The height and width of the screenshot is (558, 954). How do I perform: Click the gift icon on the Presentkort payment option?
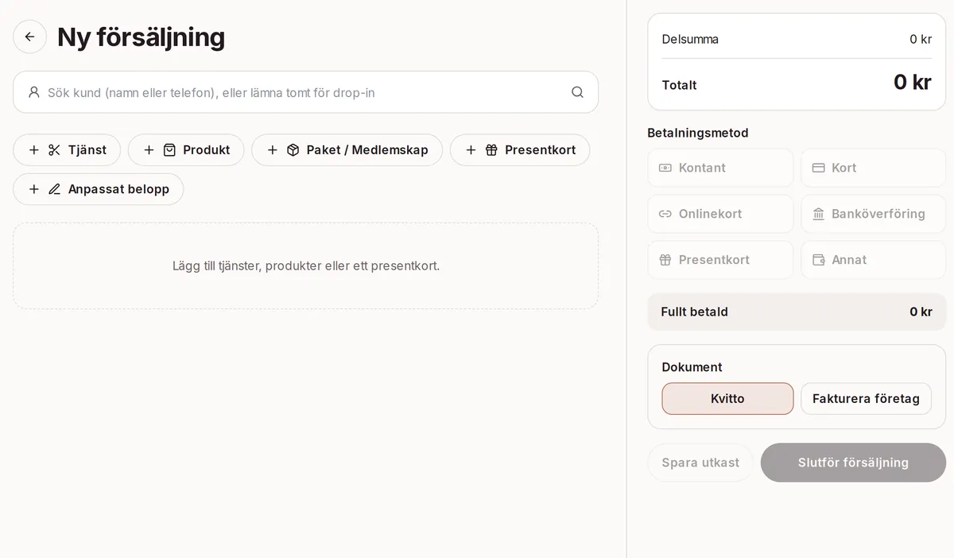[665, 260]
